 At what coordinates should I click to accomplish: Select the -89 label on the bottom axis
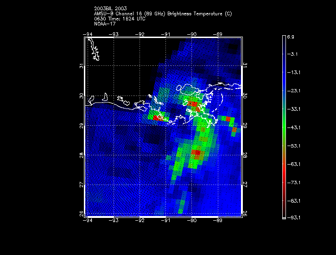click(218, 221)
